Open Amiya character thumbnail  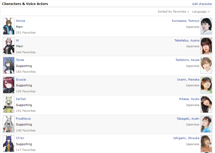coord(9,26)
